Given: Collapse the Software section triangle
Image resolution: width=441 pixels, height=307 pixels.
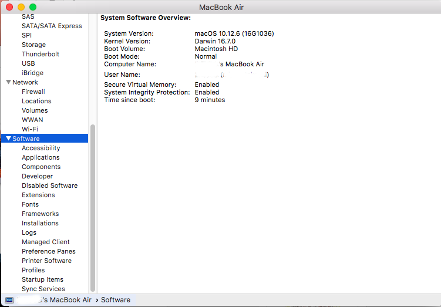Looking at the screenshot, I should tap(8, 139).
